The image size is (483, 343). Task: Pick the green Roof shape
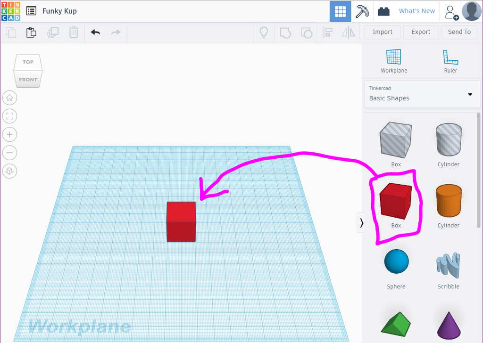[x=396, y=325]
